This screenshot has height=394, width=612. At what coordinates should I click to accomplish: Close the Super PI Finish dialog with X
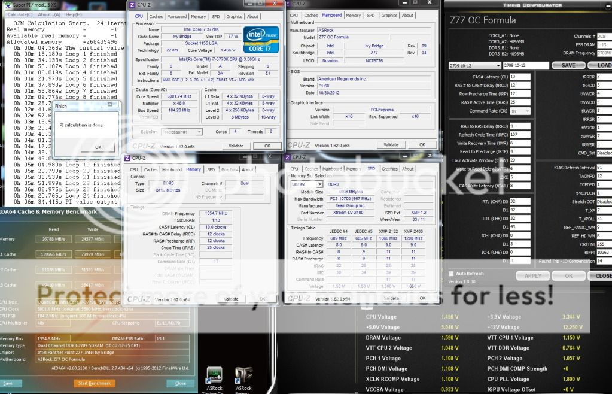(x=110, y=105)
